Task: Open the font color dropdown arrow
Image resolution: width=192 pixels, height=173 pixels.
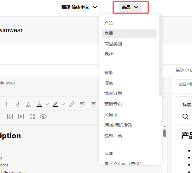Action: click(x=47, y=104)
